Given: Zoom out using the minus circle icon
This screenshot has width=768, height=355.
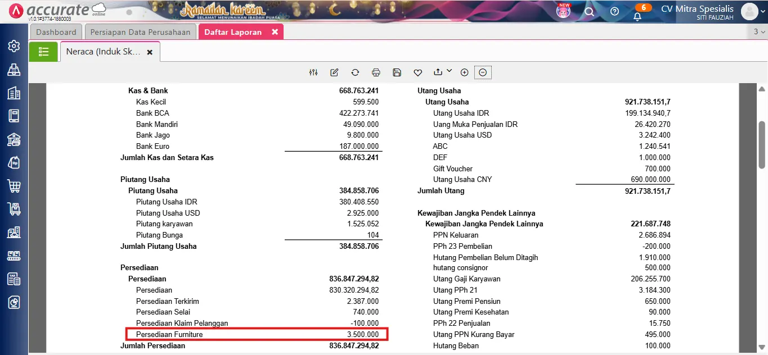Looking at the screenshot, I should click(482, 72).
